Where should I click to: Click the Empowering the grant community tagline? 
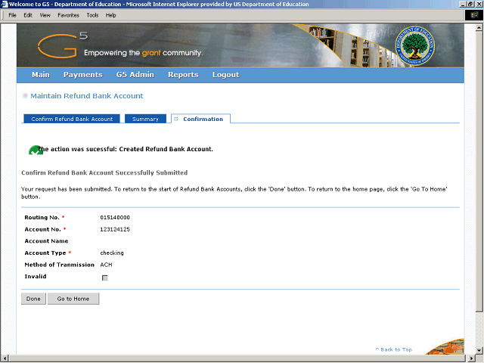coord(143,53)
